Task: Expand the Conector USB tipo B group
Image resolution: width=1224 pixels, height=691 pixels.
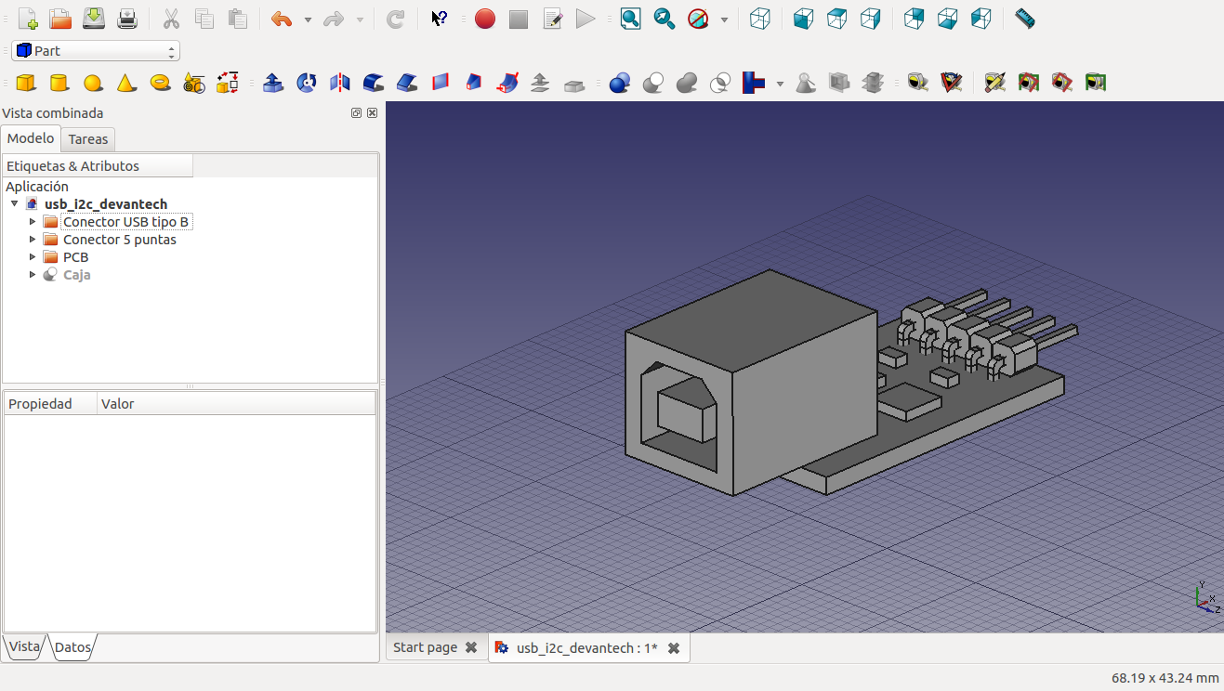Action: (x=33, y=222)
